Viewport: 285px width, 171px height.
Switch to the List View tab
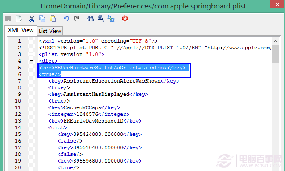[x=50, y=31]
